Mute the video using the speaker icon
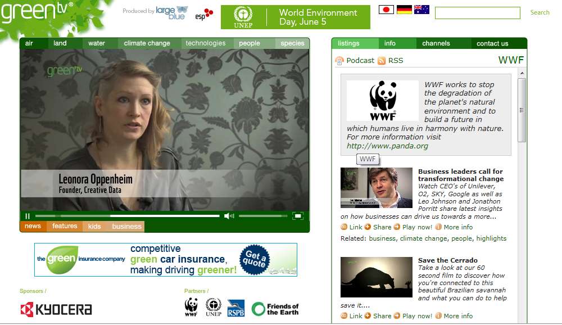 (x=229, y=216)
